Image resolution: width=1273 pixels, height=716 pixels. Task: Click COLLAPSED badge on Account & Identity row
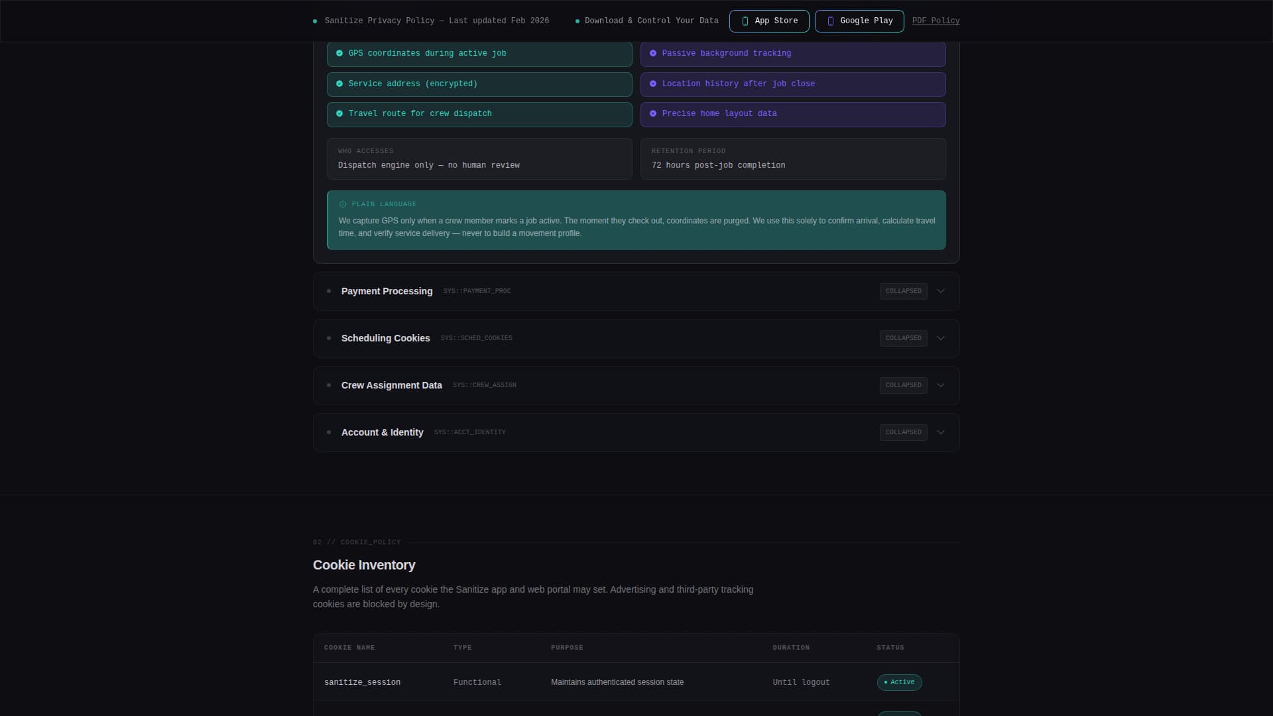pyautogui.click(x=903, y=432)
